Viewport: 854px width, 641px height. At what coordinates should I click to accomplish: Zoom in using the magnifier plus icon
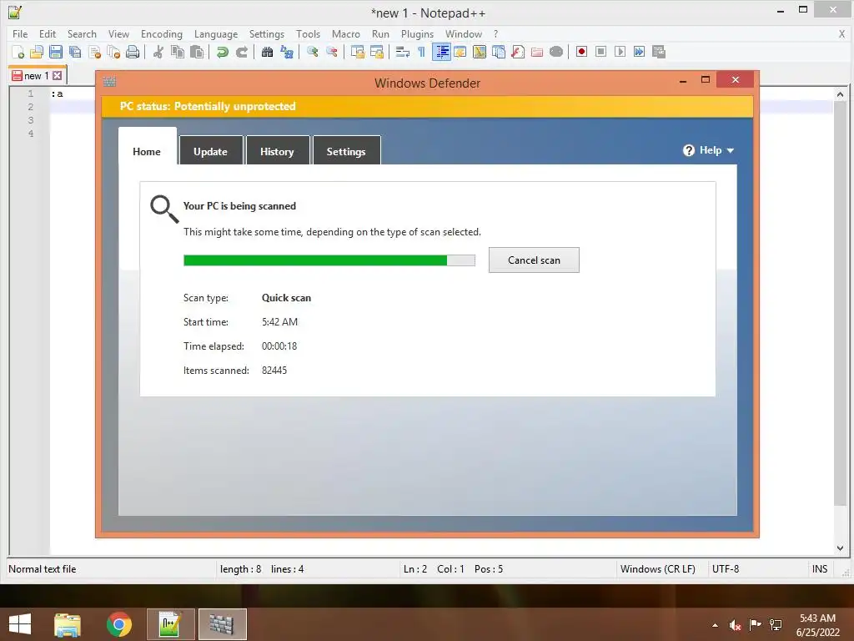(x=312, y=52)
